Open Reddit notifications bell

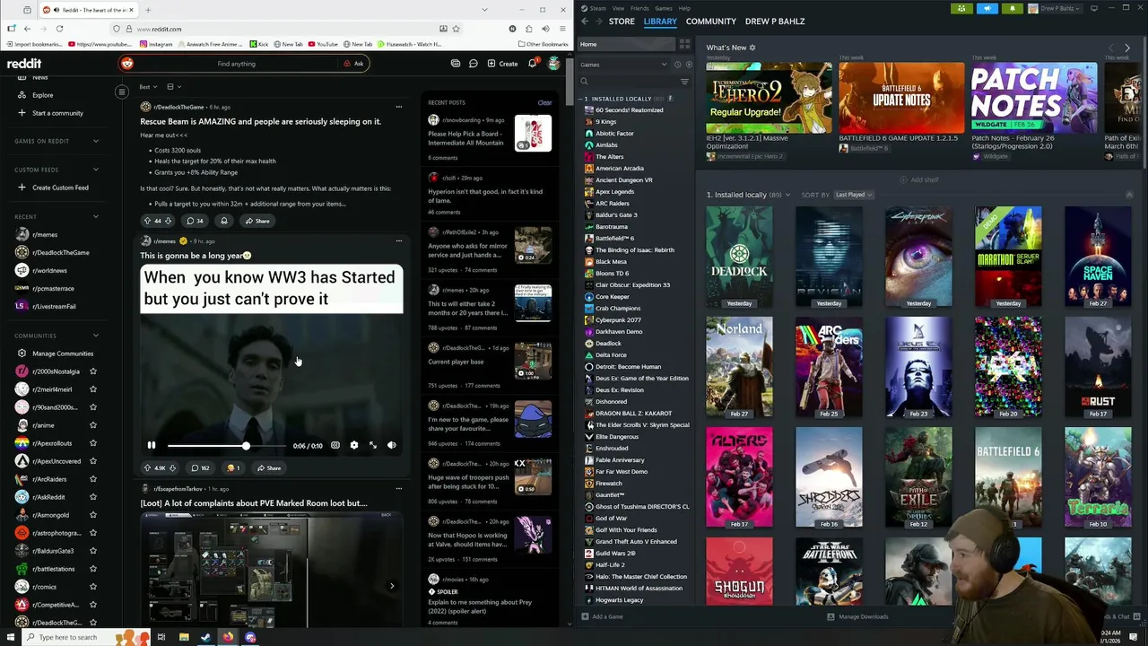pyautogui.click(x=533, y=64)
